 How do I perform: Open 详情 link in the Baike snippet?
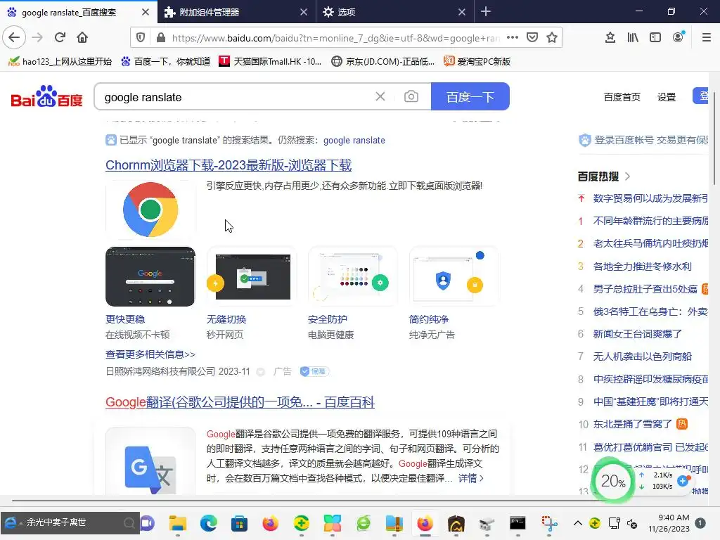click(470, 478)
